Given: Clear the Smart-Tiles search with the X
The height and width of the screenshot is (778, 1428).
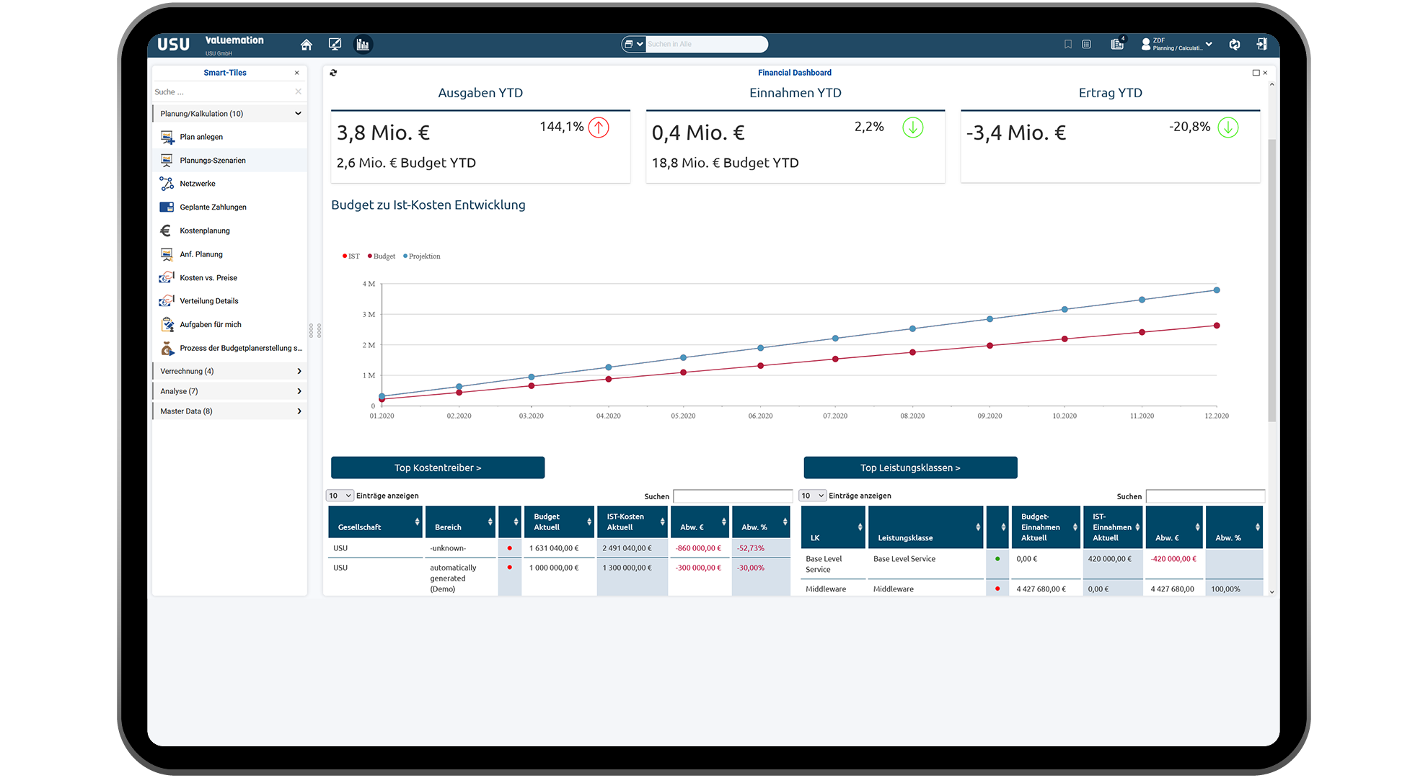Looking at the screenshot, I should point(298,91).
